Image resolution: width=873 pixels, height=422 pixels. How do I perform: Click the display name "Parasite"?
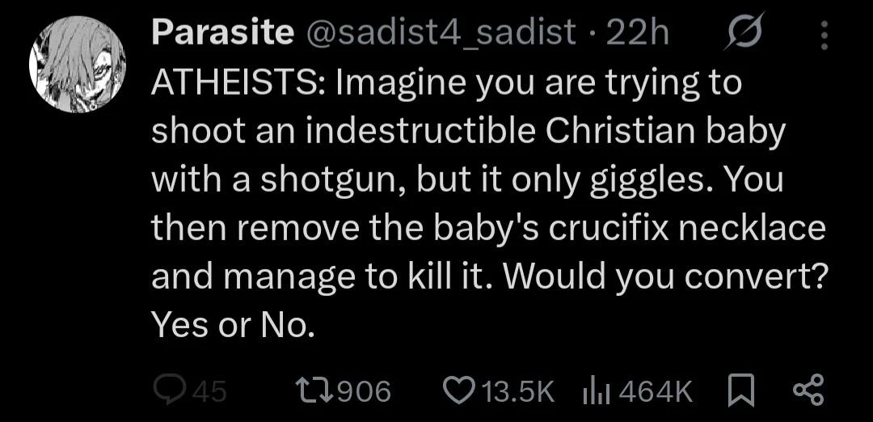[221, 33]
